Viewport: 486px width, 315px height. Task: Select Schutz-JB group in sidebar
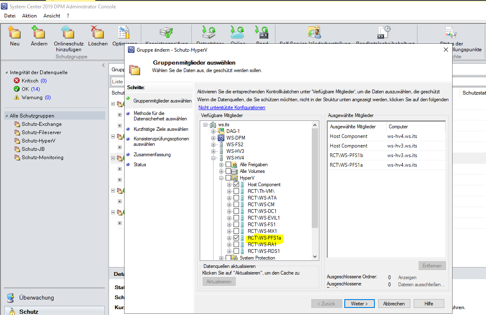tap(33, 149)
